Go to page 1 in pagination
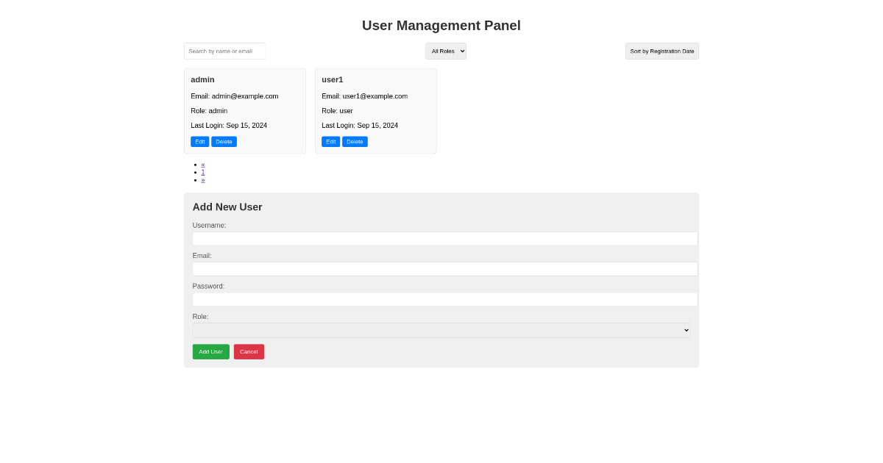Viewport: 883px width, 463px height. click(203, 171)
